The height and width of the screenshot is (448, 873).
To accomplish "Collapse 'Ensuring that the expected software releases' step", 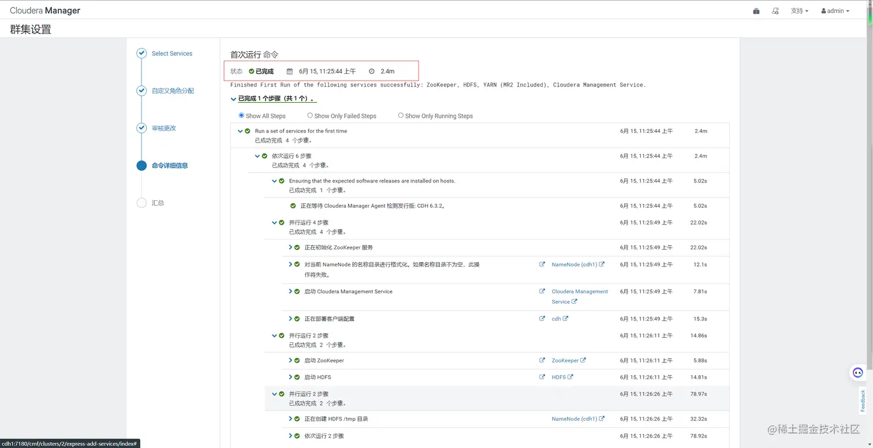I will click(274, 181).
